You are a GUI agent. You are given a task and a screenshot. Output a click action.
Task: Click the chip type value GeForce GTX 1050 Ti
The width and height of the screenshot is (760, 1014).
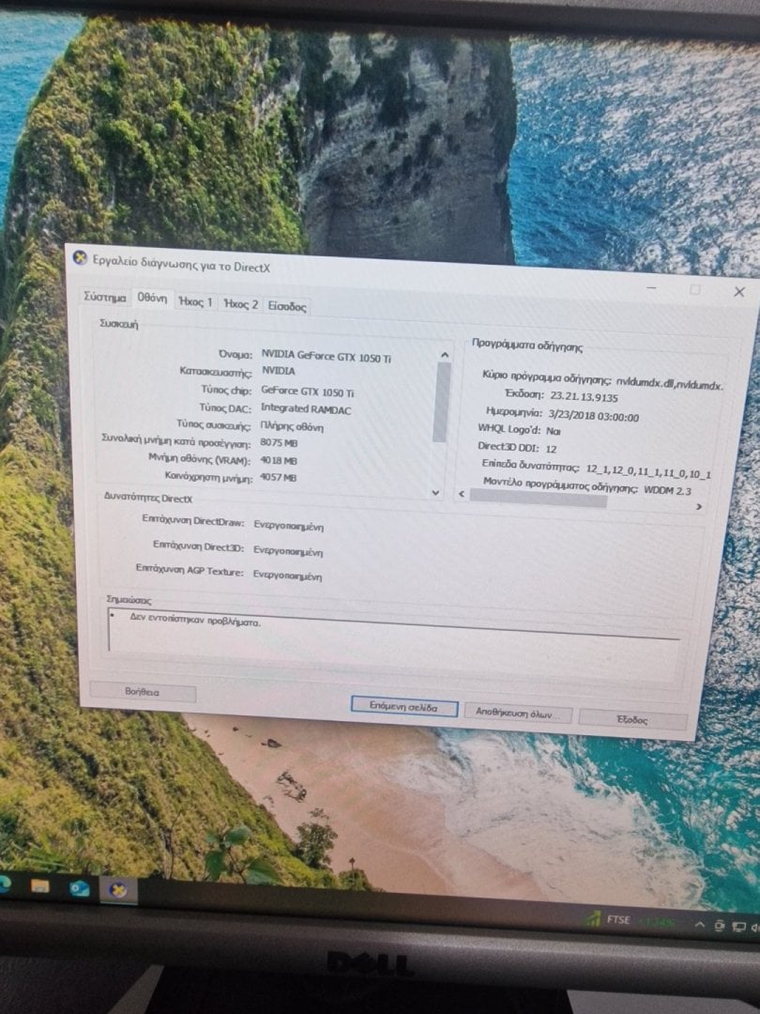coord(307,392)
